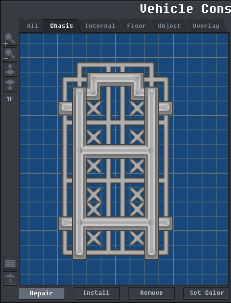The height and width of the screenshot is (303, 231).
Task: Click the zoom out magnifier icon
Action: pos(10,54)
